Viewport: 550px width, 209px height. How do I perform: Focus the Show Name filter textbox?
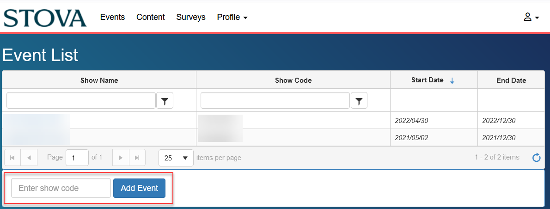tap(81, 101)
